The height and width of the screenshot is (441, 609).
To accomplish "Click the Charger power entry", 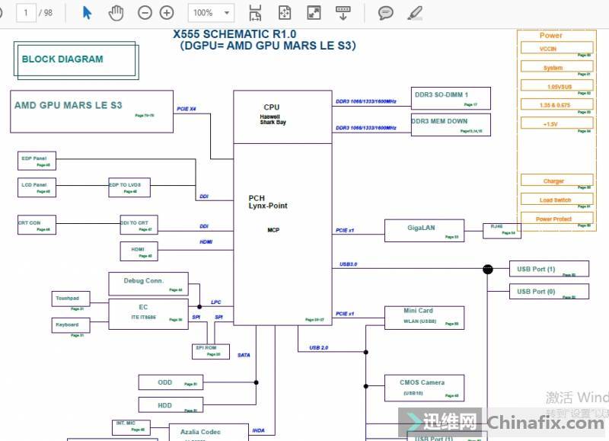I will pyautogui.click(x=556, y=181).
